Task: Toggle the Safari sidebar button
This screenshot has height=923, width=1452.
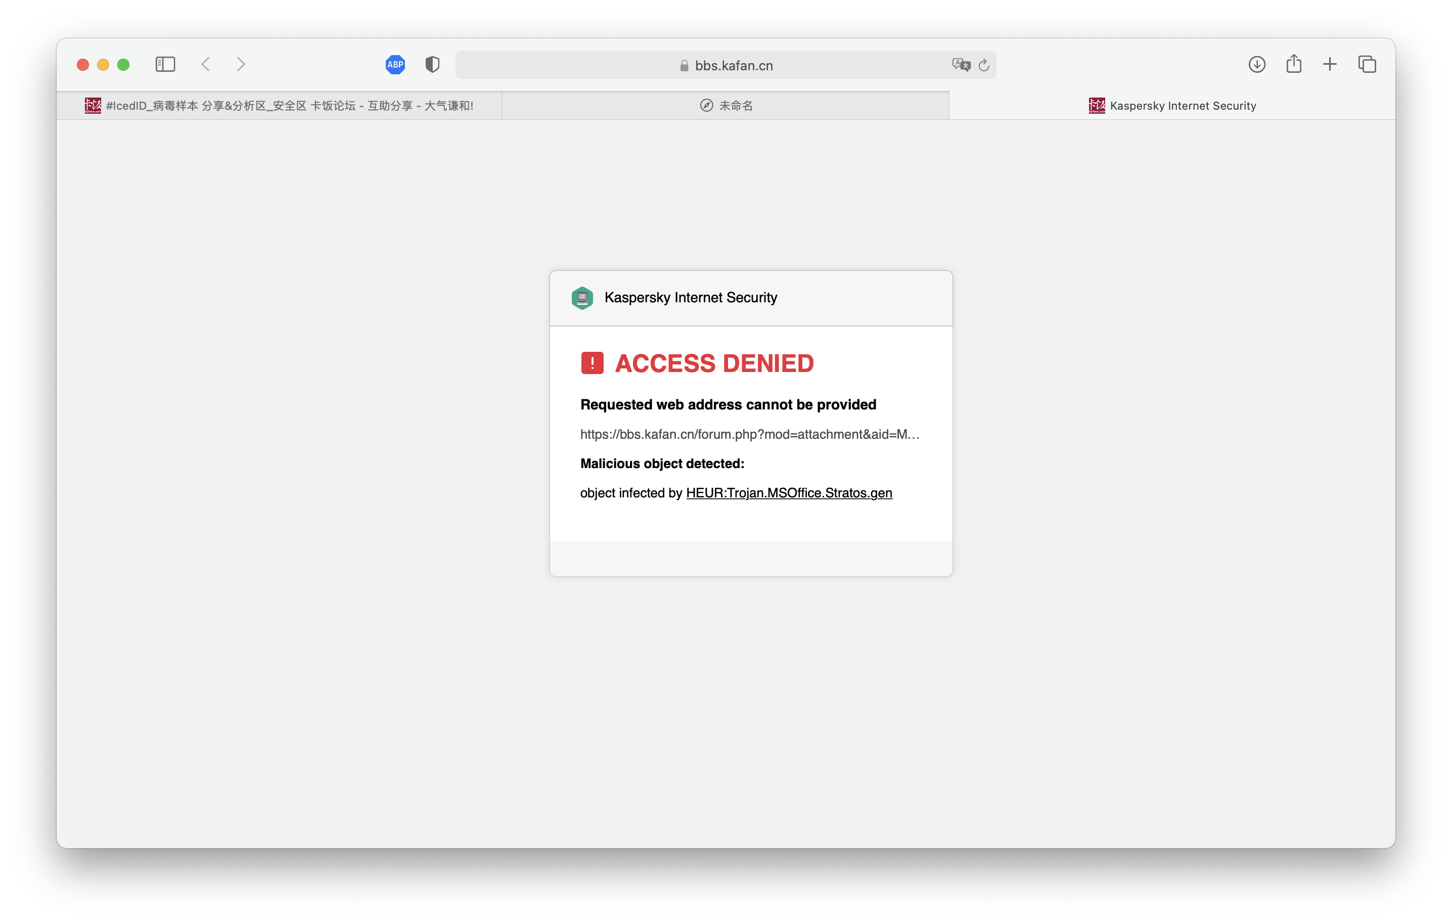Action: [x=165, y=65]
